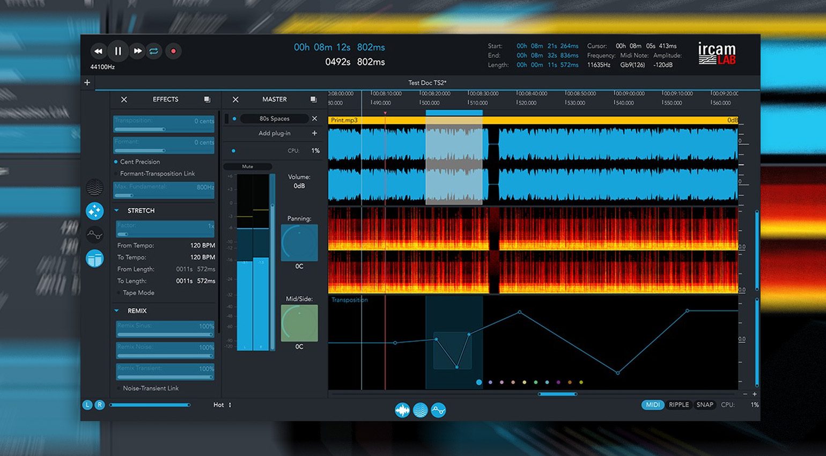Toggle the SNAP mode button
This screenshot has width=826, height=456.
click(705, 405)
